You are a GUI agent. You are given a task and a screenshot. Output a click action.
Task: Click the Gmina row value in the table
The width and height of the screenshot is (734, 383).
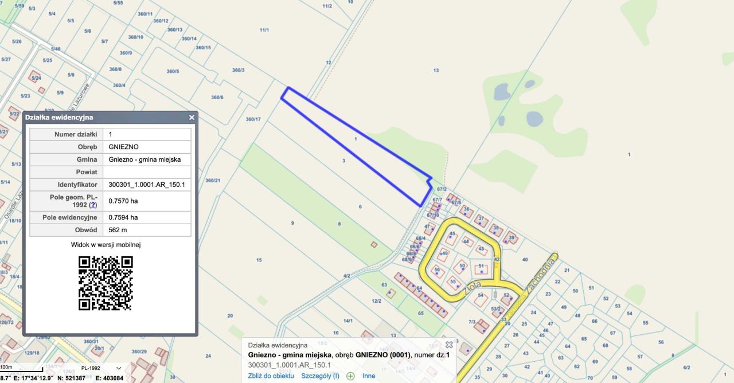pos(147,159)
